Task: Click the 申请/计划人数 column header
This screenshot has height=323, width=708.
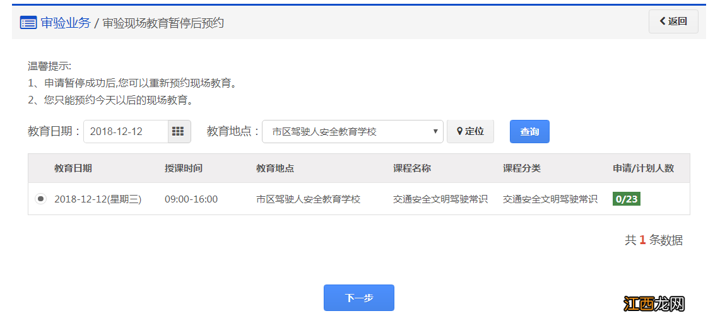Action: point(643,168)
